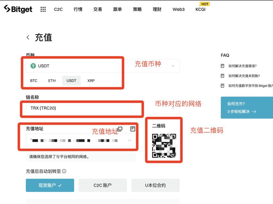The height and width of the screenshot is (204, 273).
Task: Open the address list icon beside 充值地址
Action: click(x=133, y=129)
